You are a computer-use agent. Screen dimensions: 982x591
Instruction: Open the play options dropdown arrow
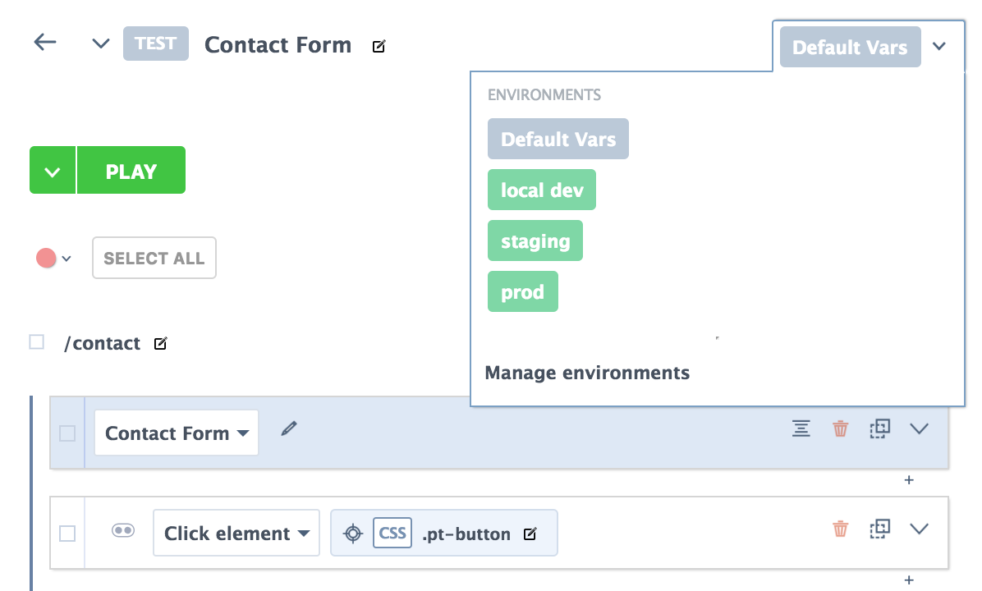(x=53, y=170)
